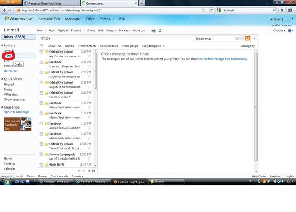Collapse the reading pane with chevron icon
The image size is (296, 212).
point(254,38)
